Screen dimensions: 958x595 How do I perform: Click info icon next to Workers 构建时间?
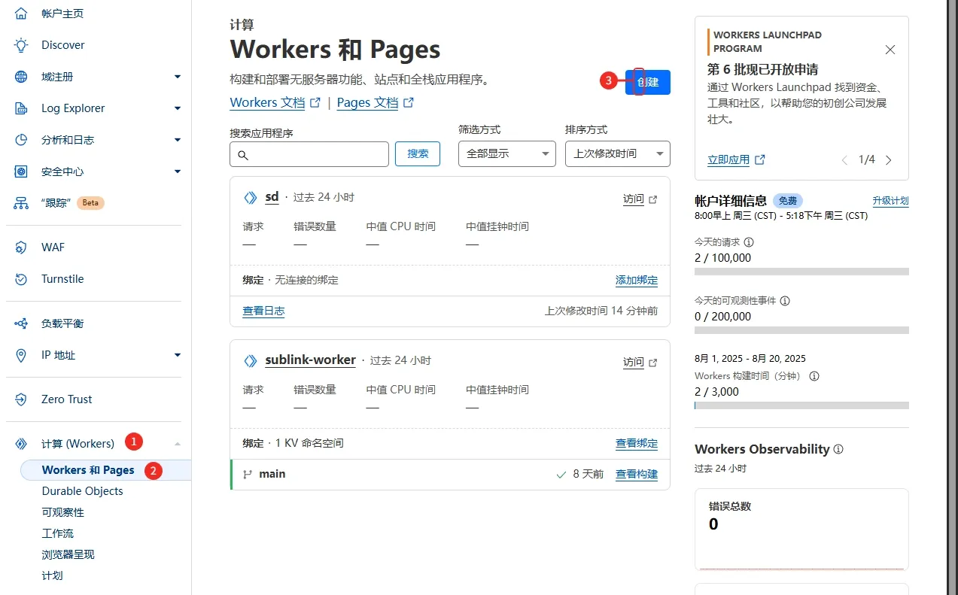coord(814,376)
